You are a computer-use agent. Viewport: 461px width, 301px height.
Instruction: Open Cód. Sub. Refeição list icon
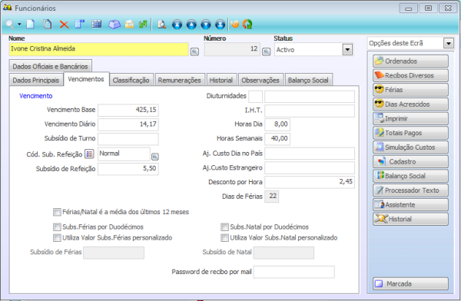click(89, 154)
